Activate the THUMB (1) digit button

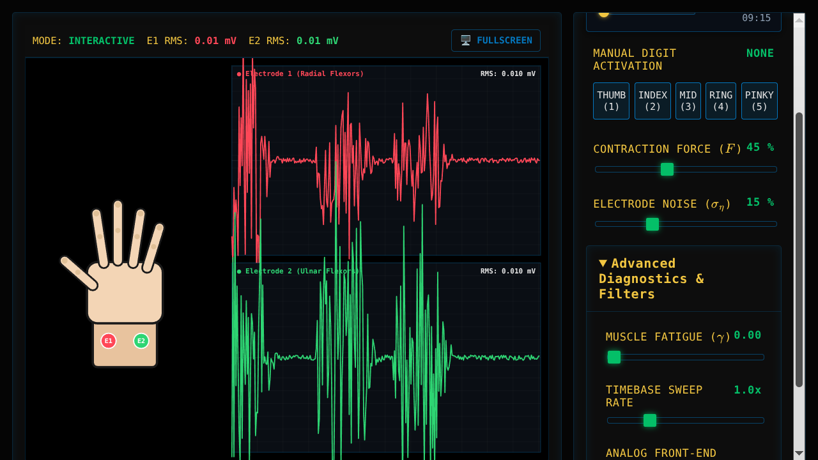(611, 101)
